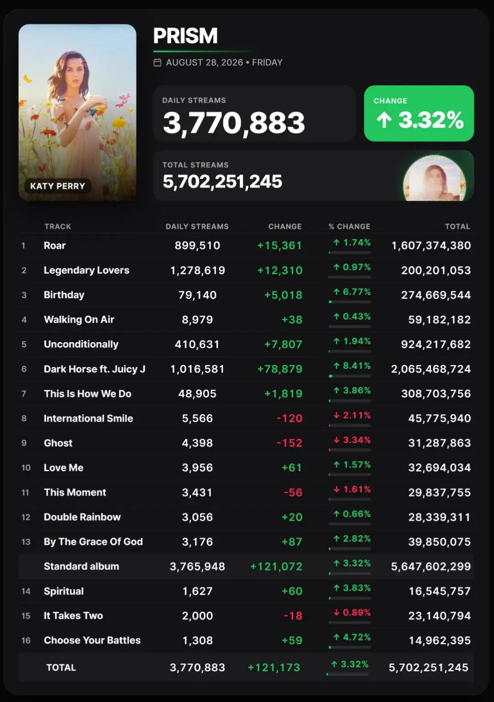Select the Walking On Air track
The image size is (494, 702).
coord(79,319)
